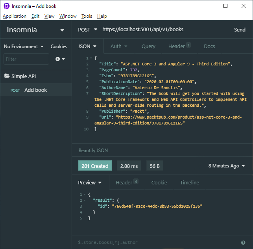Select the Simple API folder
The height and width of the screenshot is (249, 253).
(x=36, y=76)
